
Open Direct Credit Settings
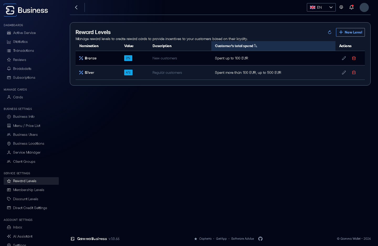tap(31, 208)
